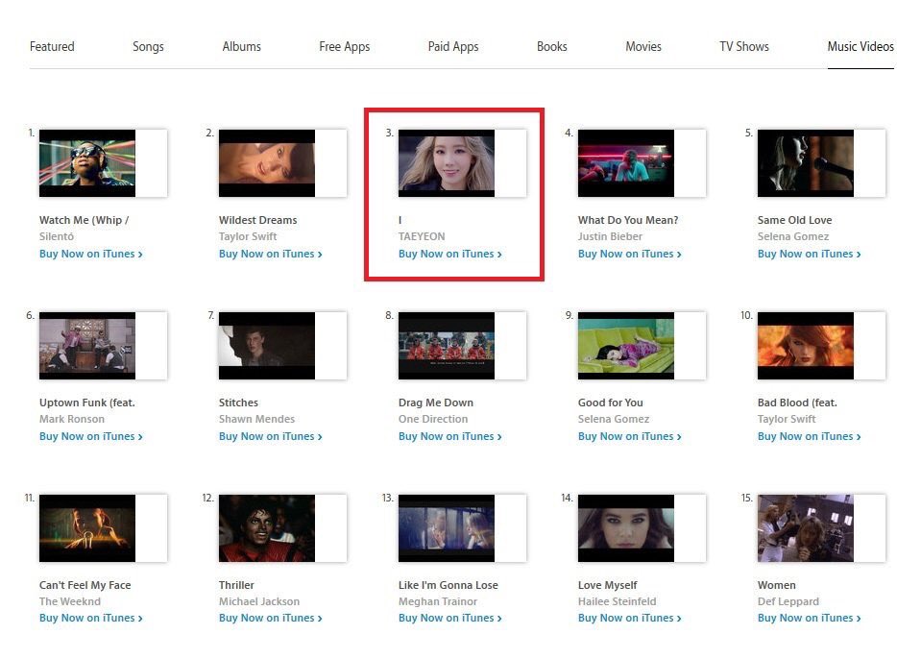Open the TV Shows tab

click(x=744, y=46)
